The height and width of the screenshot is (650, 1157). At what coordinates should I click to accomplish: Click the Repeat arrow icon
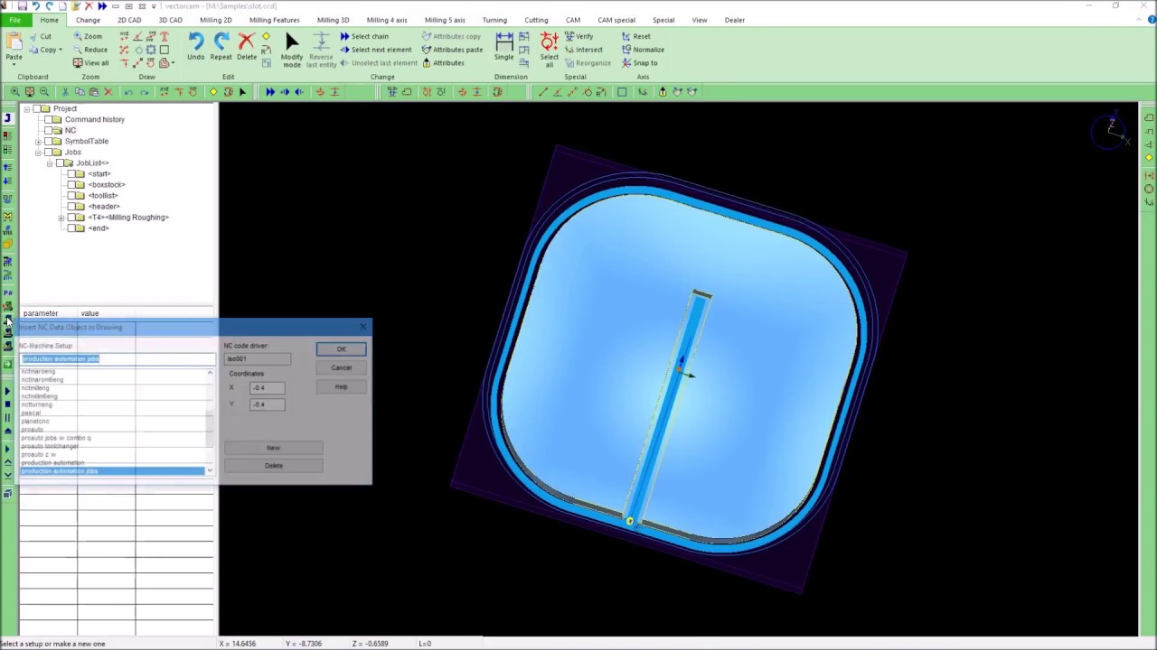click(x=221, y=42)
